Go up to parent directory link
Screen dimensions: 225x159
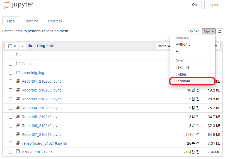coord(23,55)
